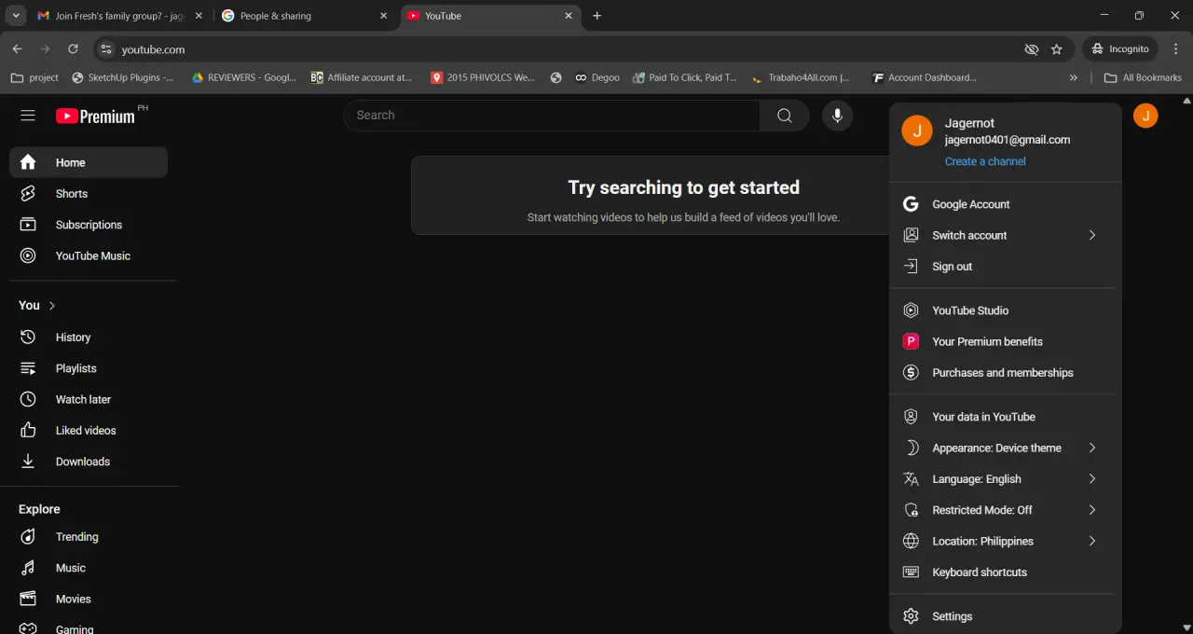Expand the Location: Philippines option
This screenshot has width=1193, height=634.
coord(1006,541)
